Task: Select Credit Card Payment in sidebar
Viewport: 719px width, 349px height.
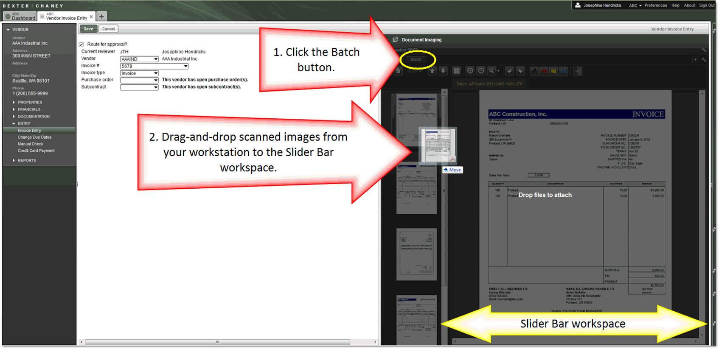Action: pos(36,151)
